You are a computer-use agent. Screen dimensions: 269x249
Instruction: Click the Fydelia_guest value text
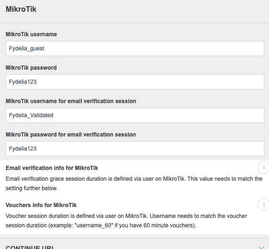[x=26, y=48]
